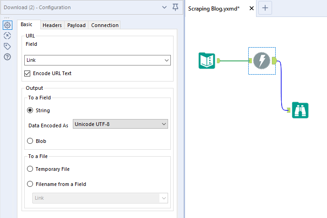Select the Blob output option

[x=30, y=141]
